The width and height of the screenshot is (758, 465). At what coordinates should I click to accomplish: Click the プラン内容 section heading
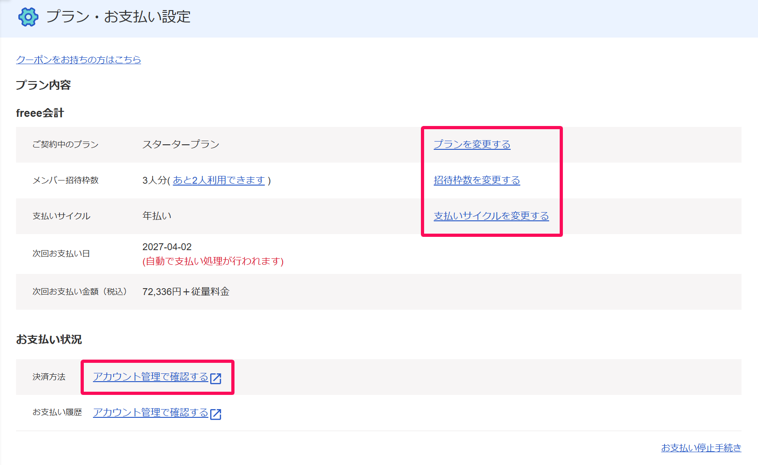tap(44, 85)
